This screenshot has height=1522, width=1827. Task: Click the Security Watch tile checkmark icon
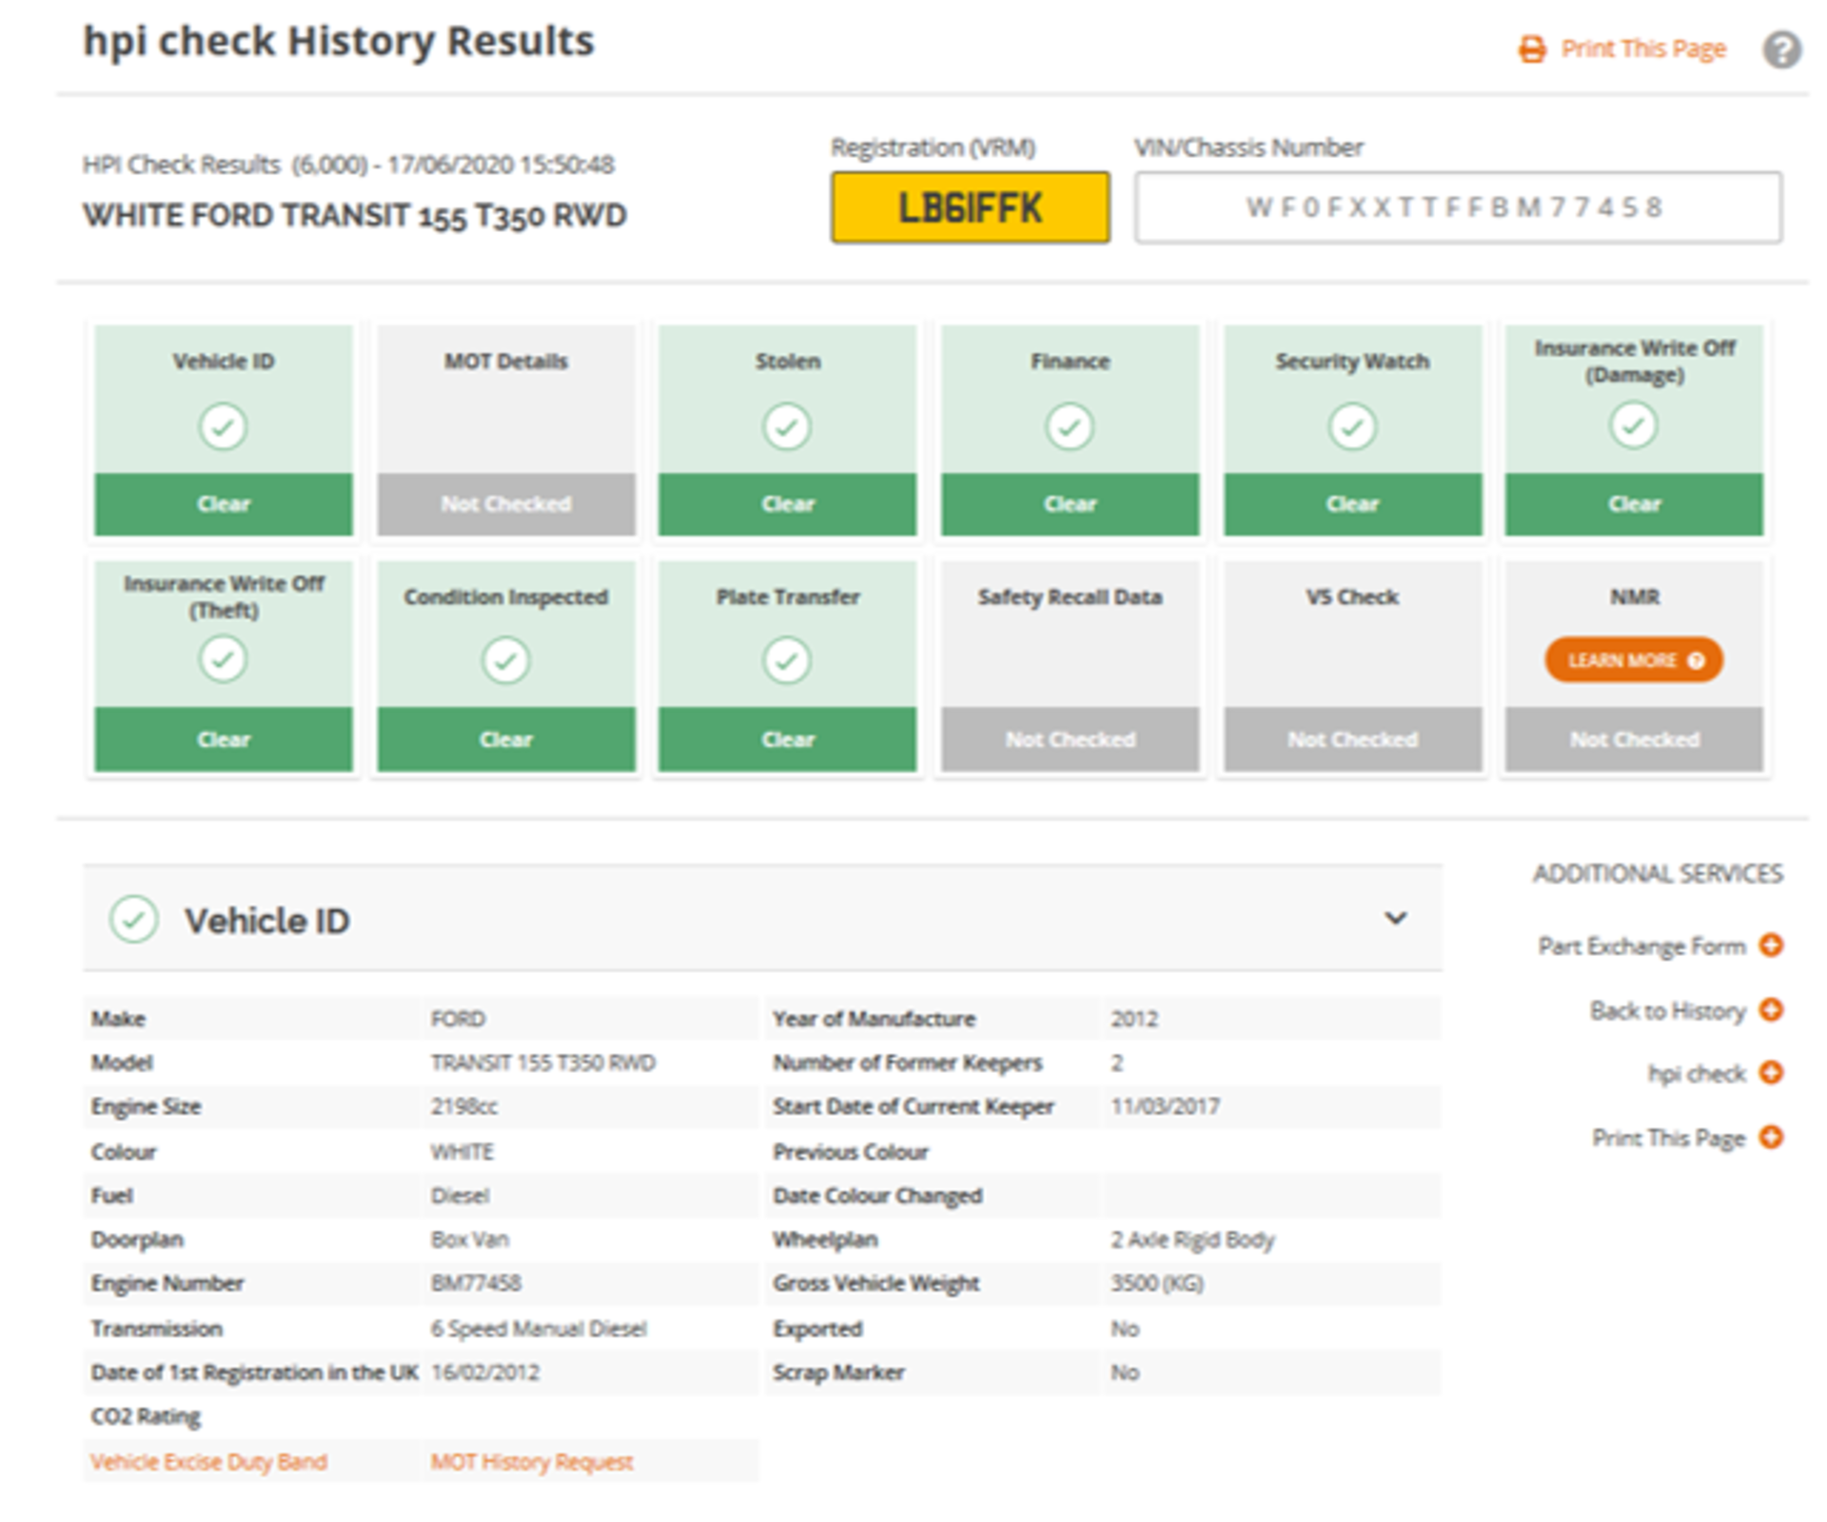click(x=1352, y=426)
